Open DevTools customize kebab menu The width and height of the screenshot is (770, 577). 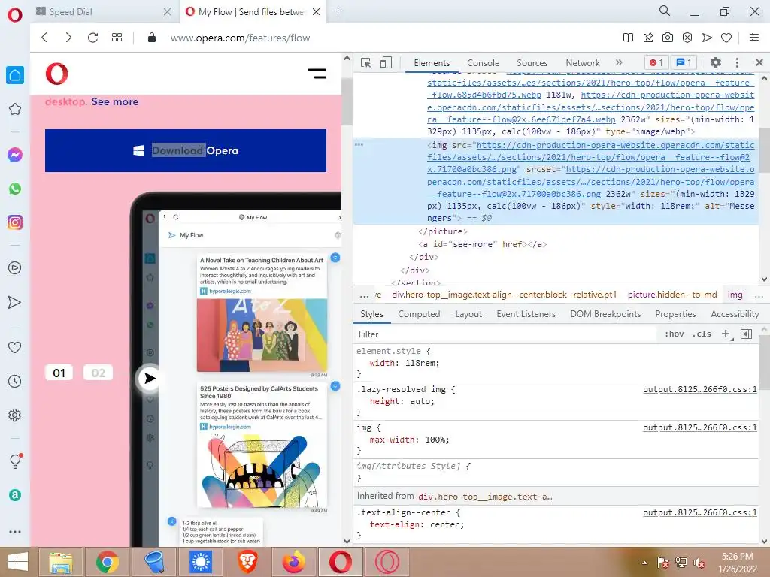point(737,62)
